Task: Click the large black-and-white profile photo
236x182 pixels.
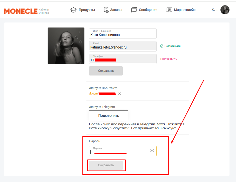Action: point(66,46)
